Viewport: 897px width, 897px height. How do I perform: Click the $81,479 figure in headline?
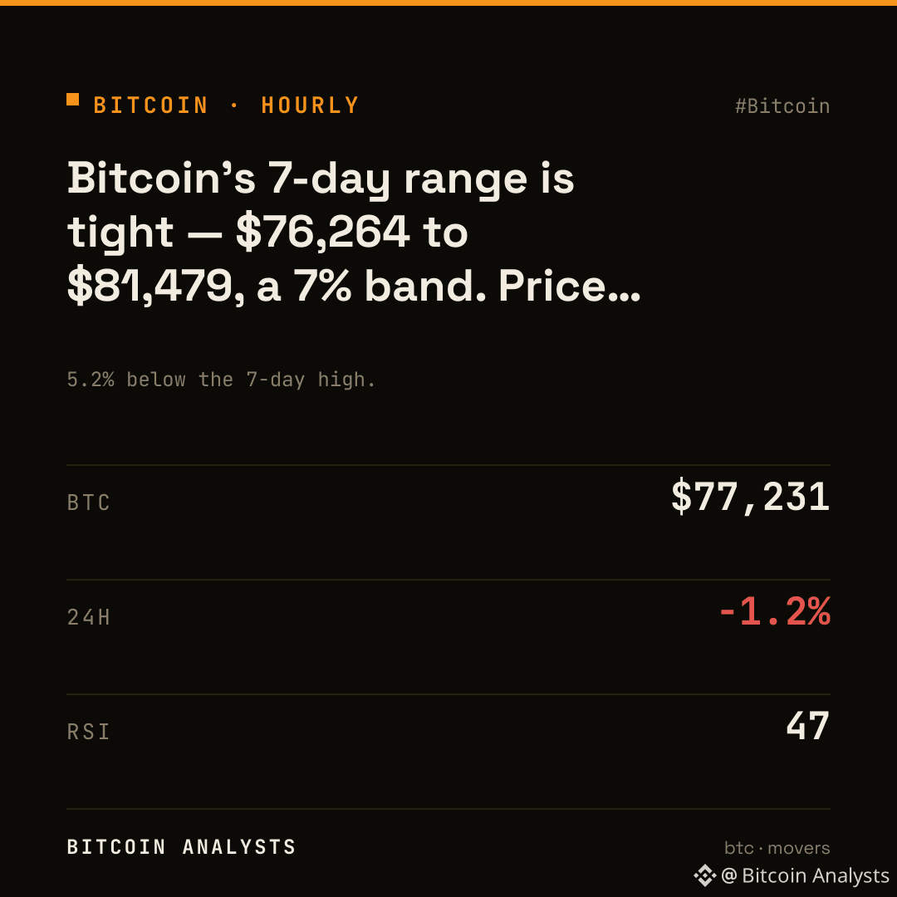point(154,287)
